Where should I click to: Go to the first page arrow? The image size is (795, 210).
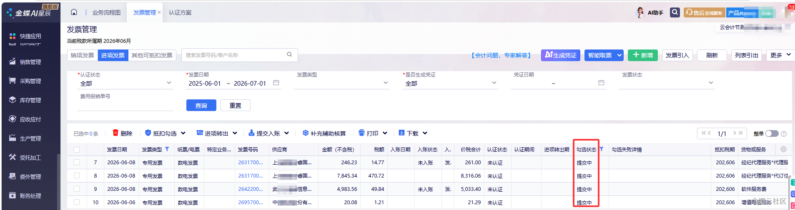pos(704,133)
